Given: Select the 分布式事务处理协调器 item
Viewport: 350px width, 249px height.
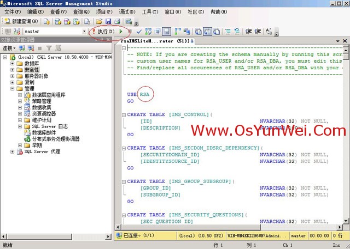Looking at the screenshot, I should pyautogui.click(x=56, y=139).
